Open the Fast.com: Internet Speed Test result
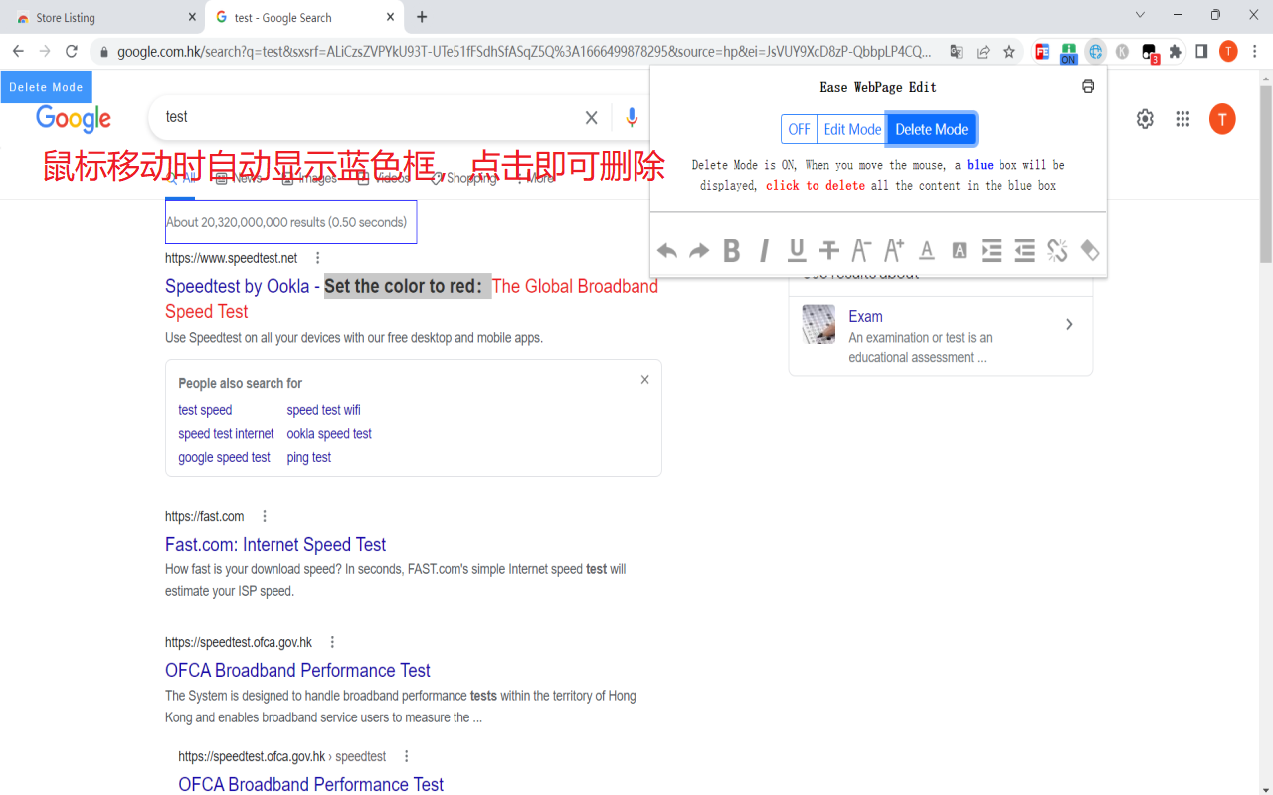 275,544
